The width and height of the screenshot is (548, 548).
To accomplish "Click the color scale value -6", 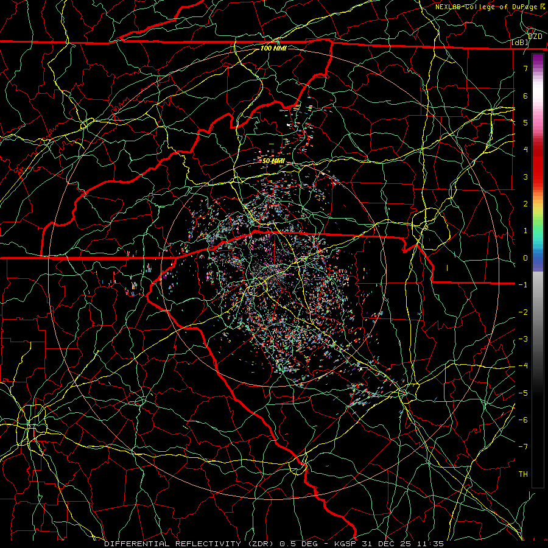I will click(523, 420).
